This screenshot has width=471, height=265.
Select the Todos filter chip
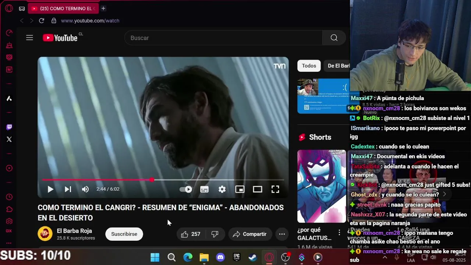click(x=309, y=66)
